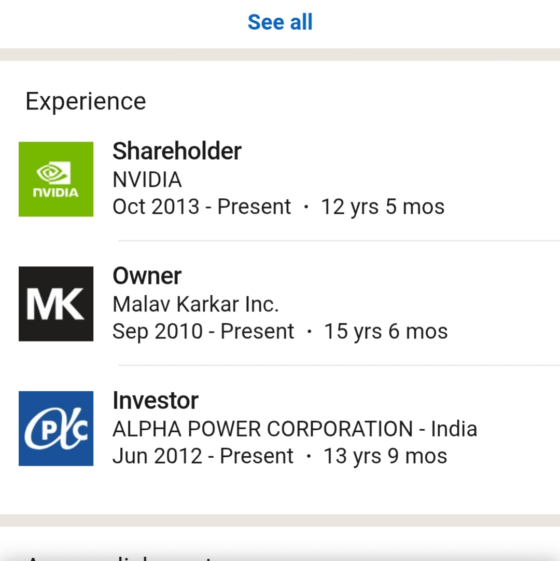The height and width of the screenshot is (561, 560).
Task: Tap the Malav Karkar Inc. company name
Action: coord(195,305)
